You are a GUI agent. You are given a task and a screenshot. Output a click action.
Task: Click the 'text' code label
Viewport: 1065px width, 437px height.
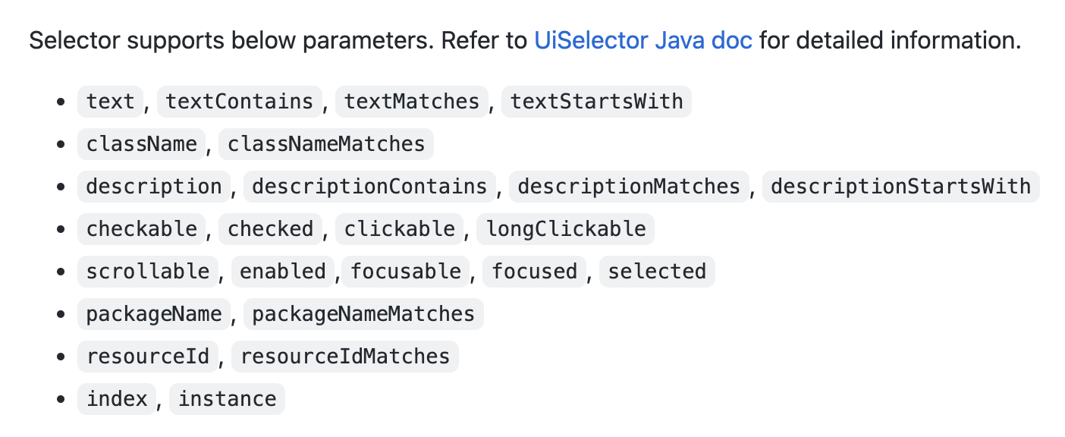coord(111,101)
